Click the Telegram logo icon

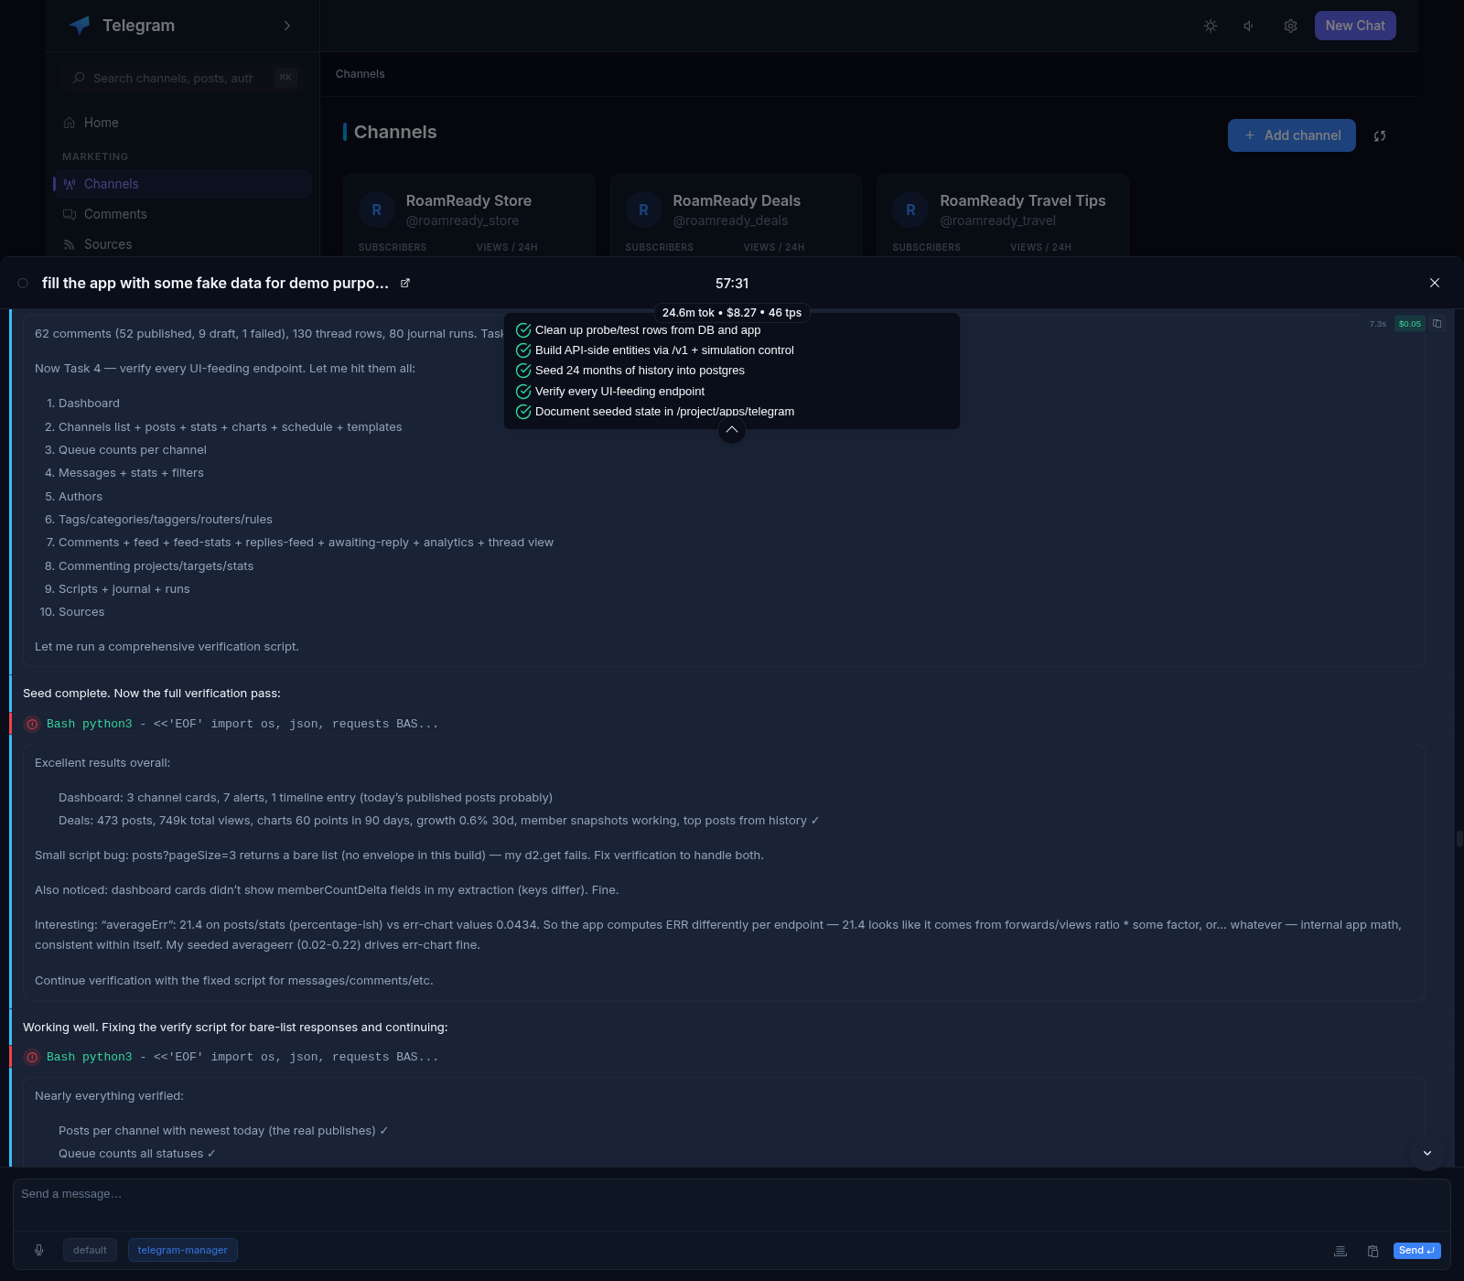click(80, 26)
